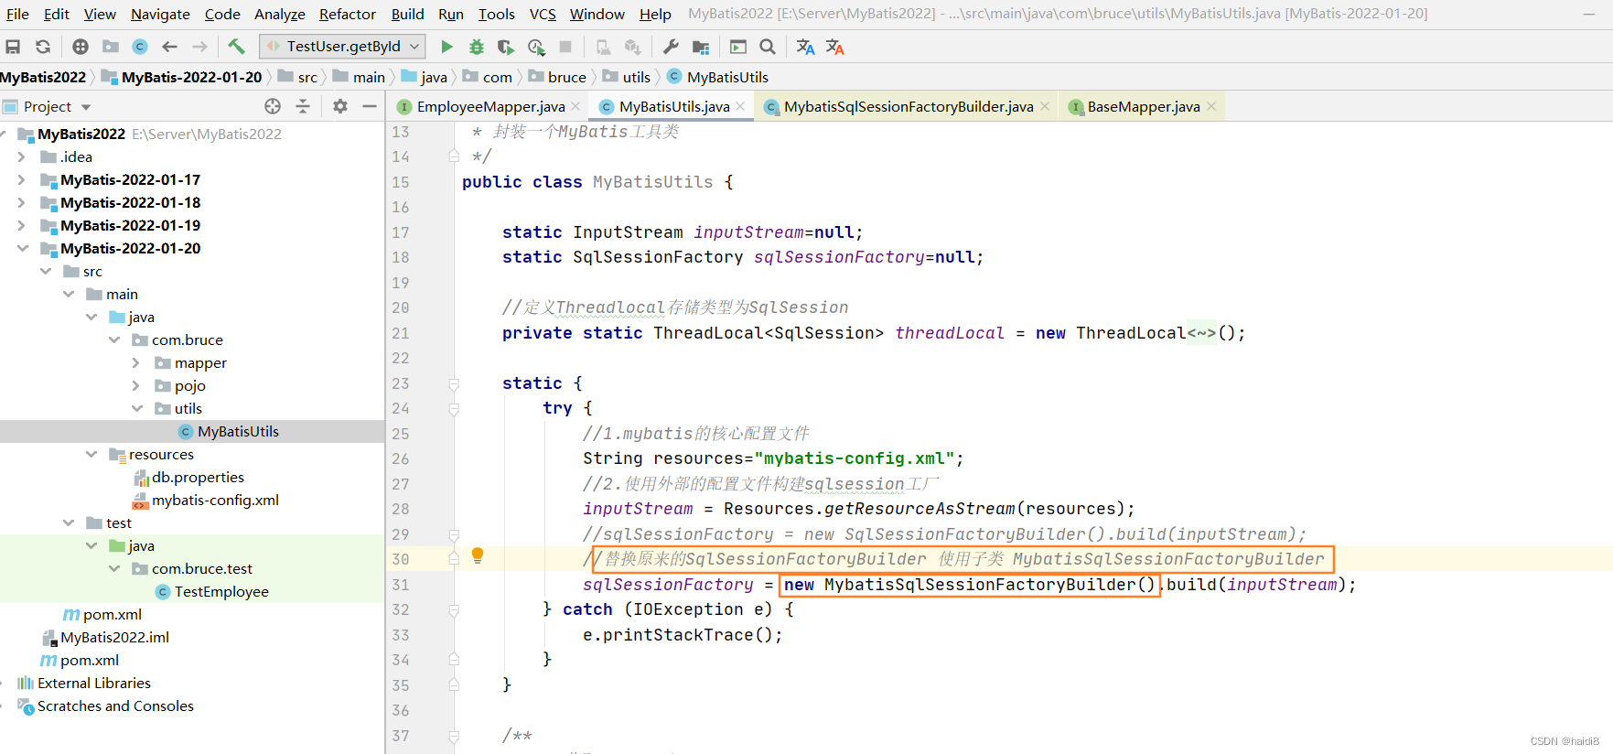Close the MyBatisUtils.java tab
The image size is (1613, 754).
[x=740, y=106]
